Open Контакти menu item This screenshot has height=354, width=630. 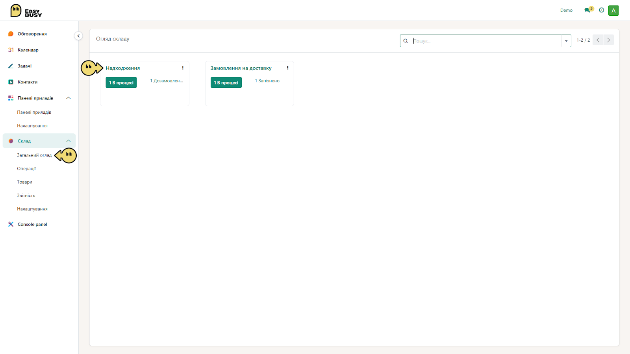pos(28,82)
